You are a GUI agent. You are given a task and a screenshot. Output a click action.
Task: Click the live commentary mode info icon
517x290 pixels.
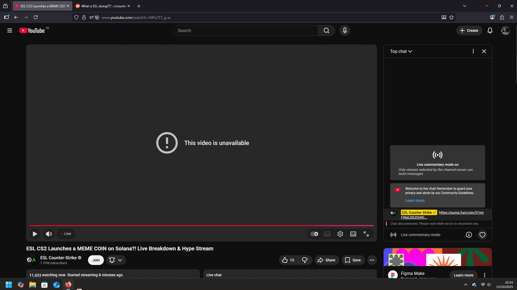pos(469,234)
